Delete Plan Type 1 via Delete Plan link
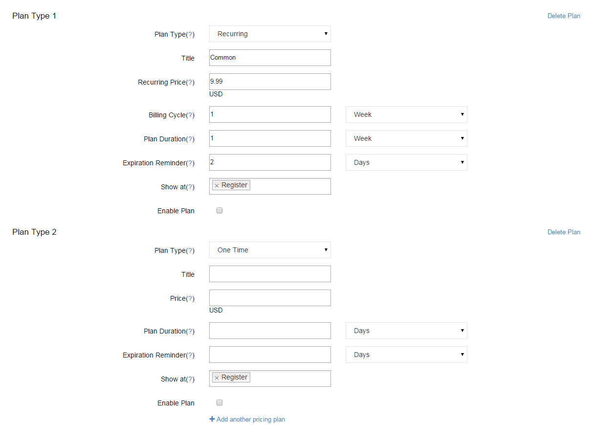Image resolution: width=614 pixels, height=425 pixels. (x=564, y=16)
